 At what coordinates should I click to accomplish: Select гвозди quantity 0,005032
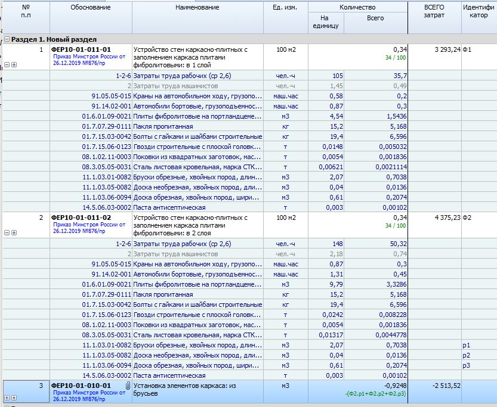point(393,147)
